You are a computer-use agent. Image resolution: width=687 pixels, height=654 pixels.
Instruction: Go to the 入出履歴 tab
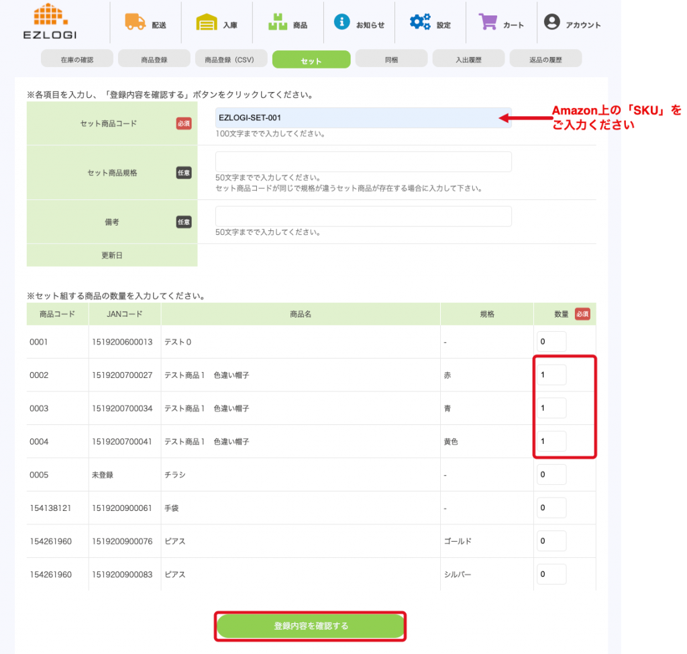coord(468,60)
